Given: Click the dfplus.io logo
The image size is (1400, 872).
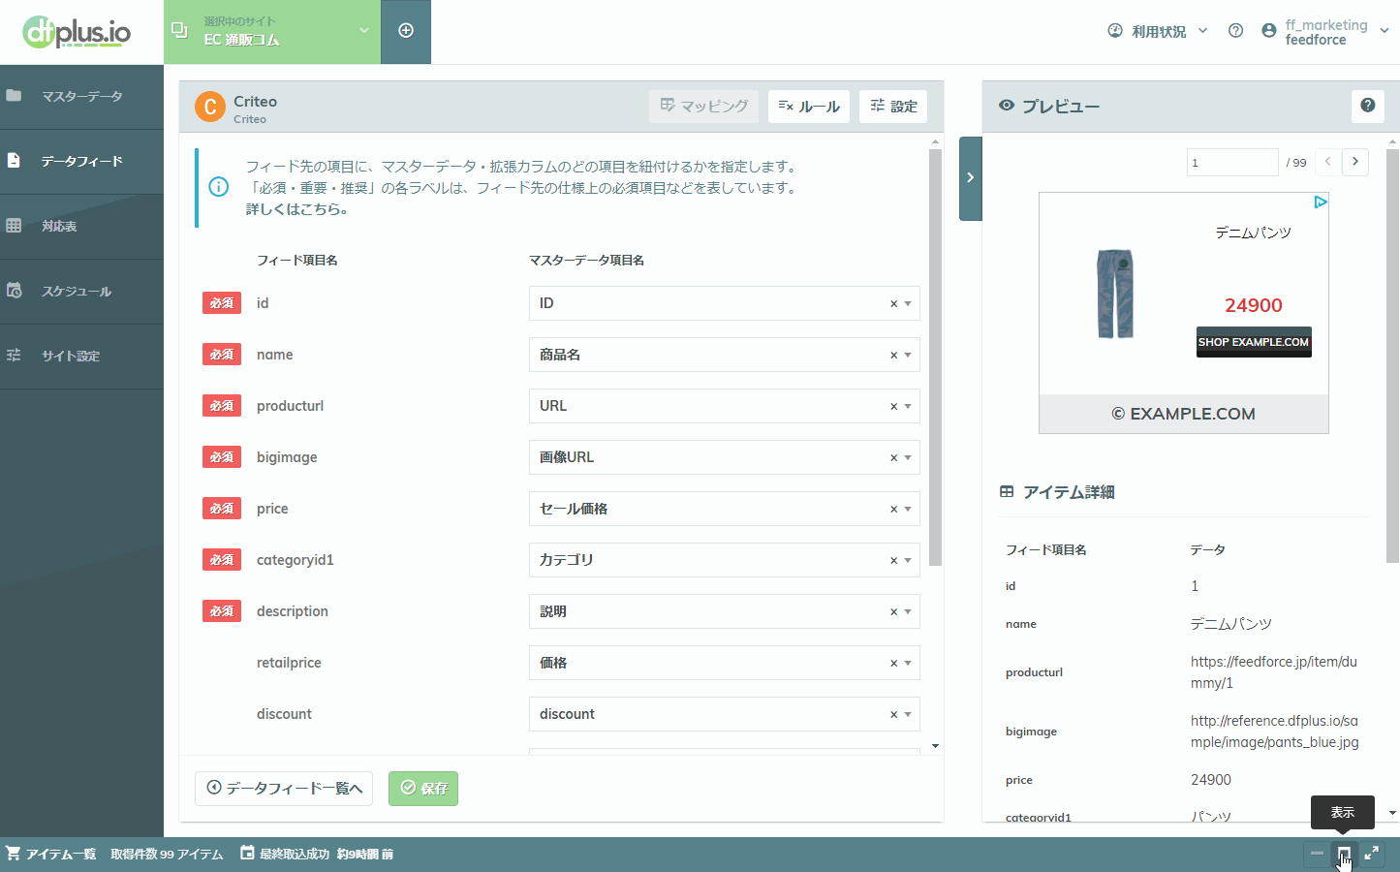Looking at the screenshot, I should (77, 32).
